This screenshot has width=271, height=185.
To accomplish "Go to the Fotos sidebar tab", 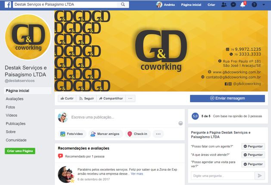I will tap(10, 107).
